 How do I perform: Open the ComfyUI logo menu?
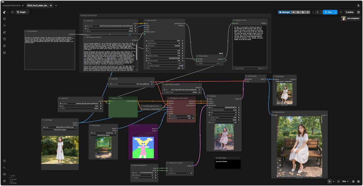pyautogui.click(x=5, y=12)
